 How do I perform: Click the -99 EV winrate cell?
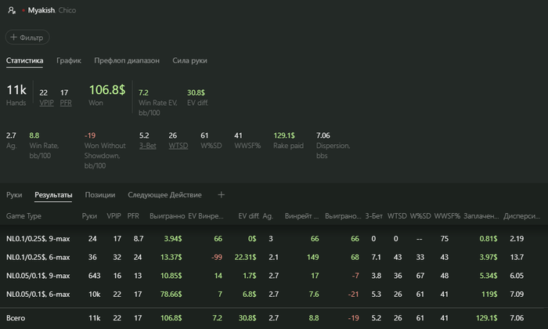coord(217,257)
